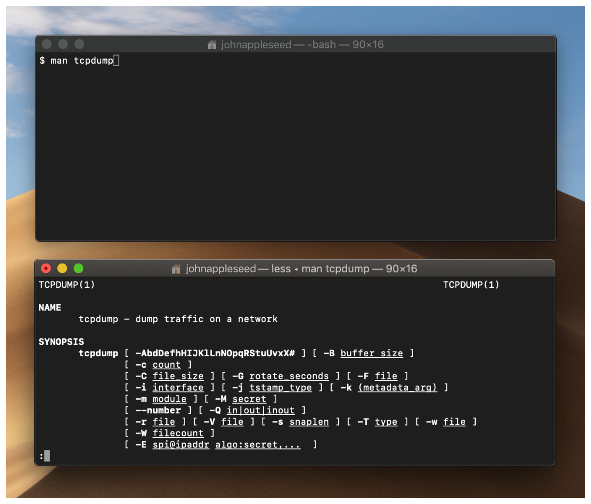Select the underlined filecount argument
The image size is (591, 504).
click(178, 433)
